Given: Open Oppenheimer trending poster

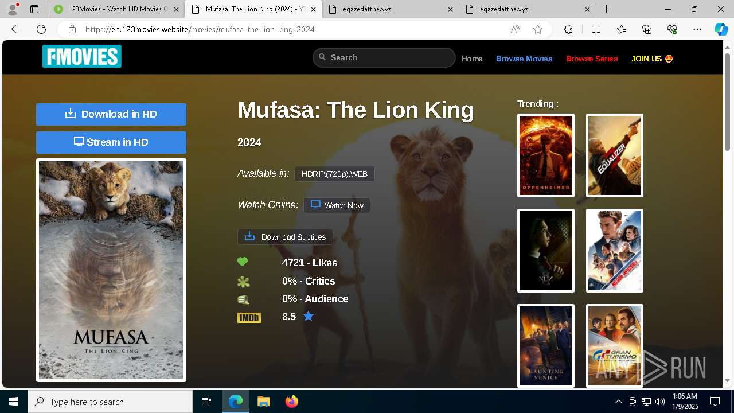Looking at the screenshot, I should point(546,155).
